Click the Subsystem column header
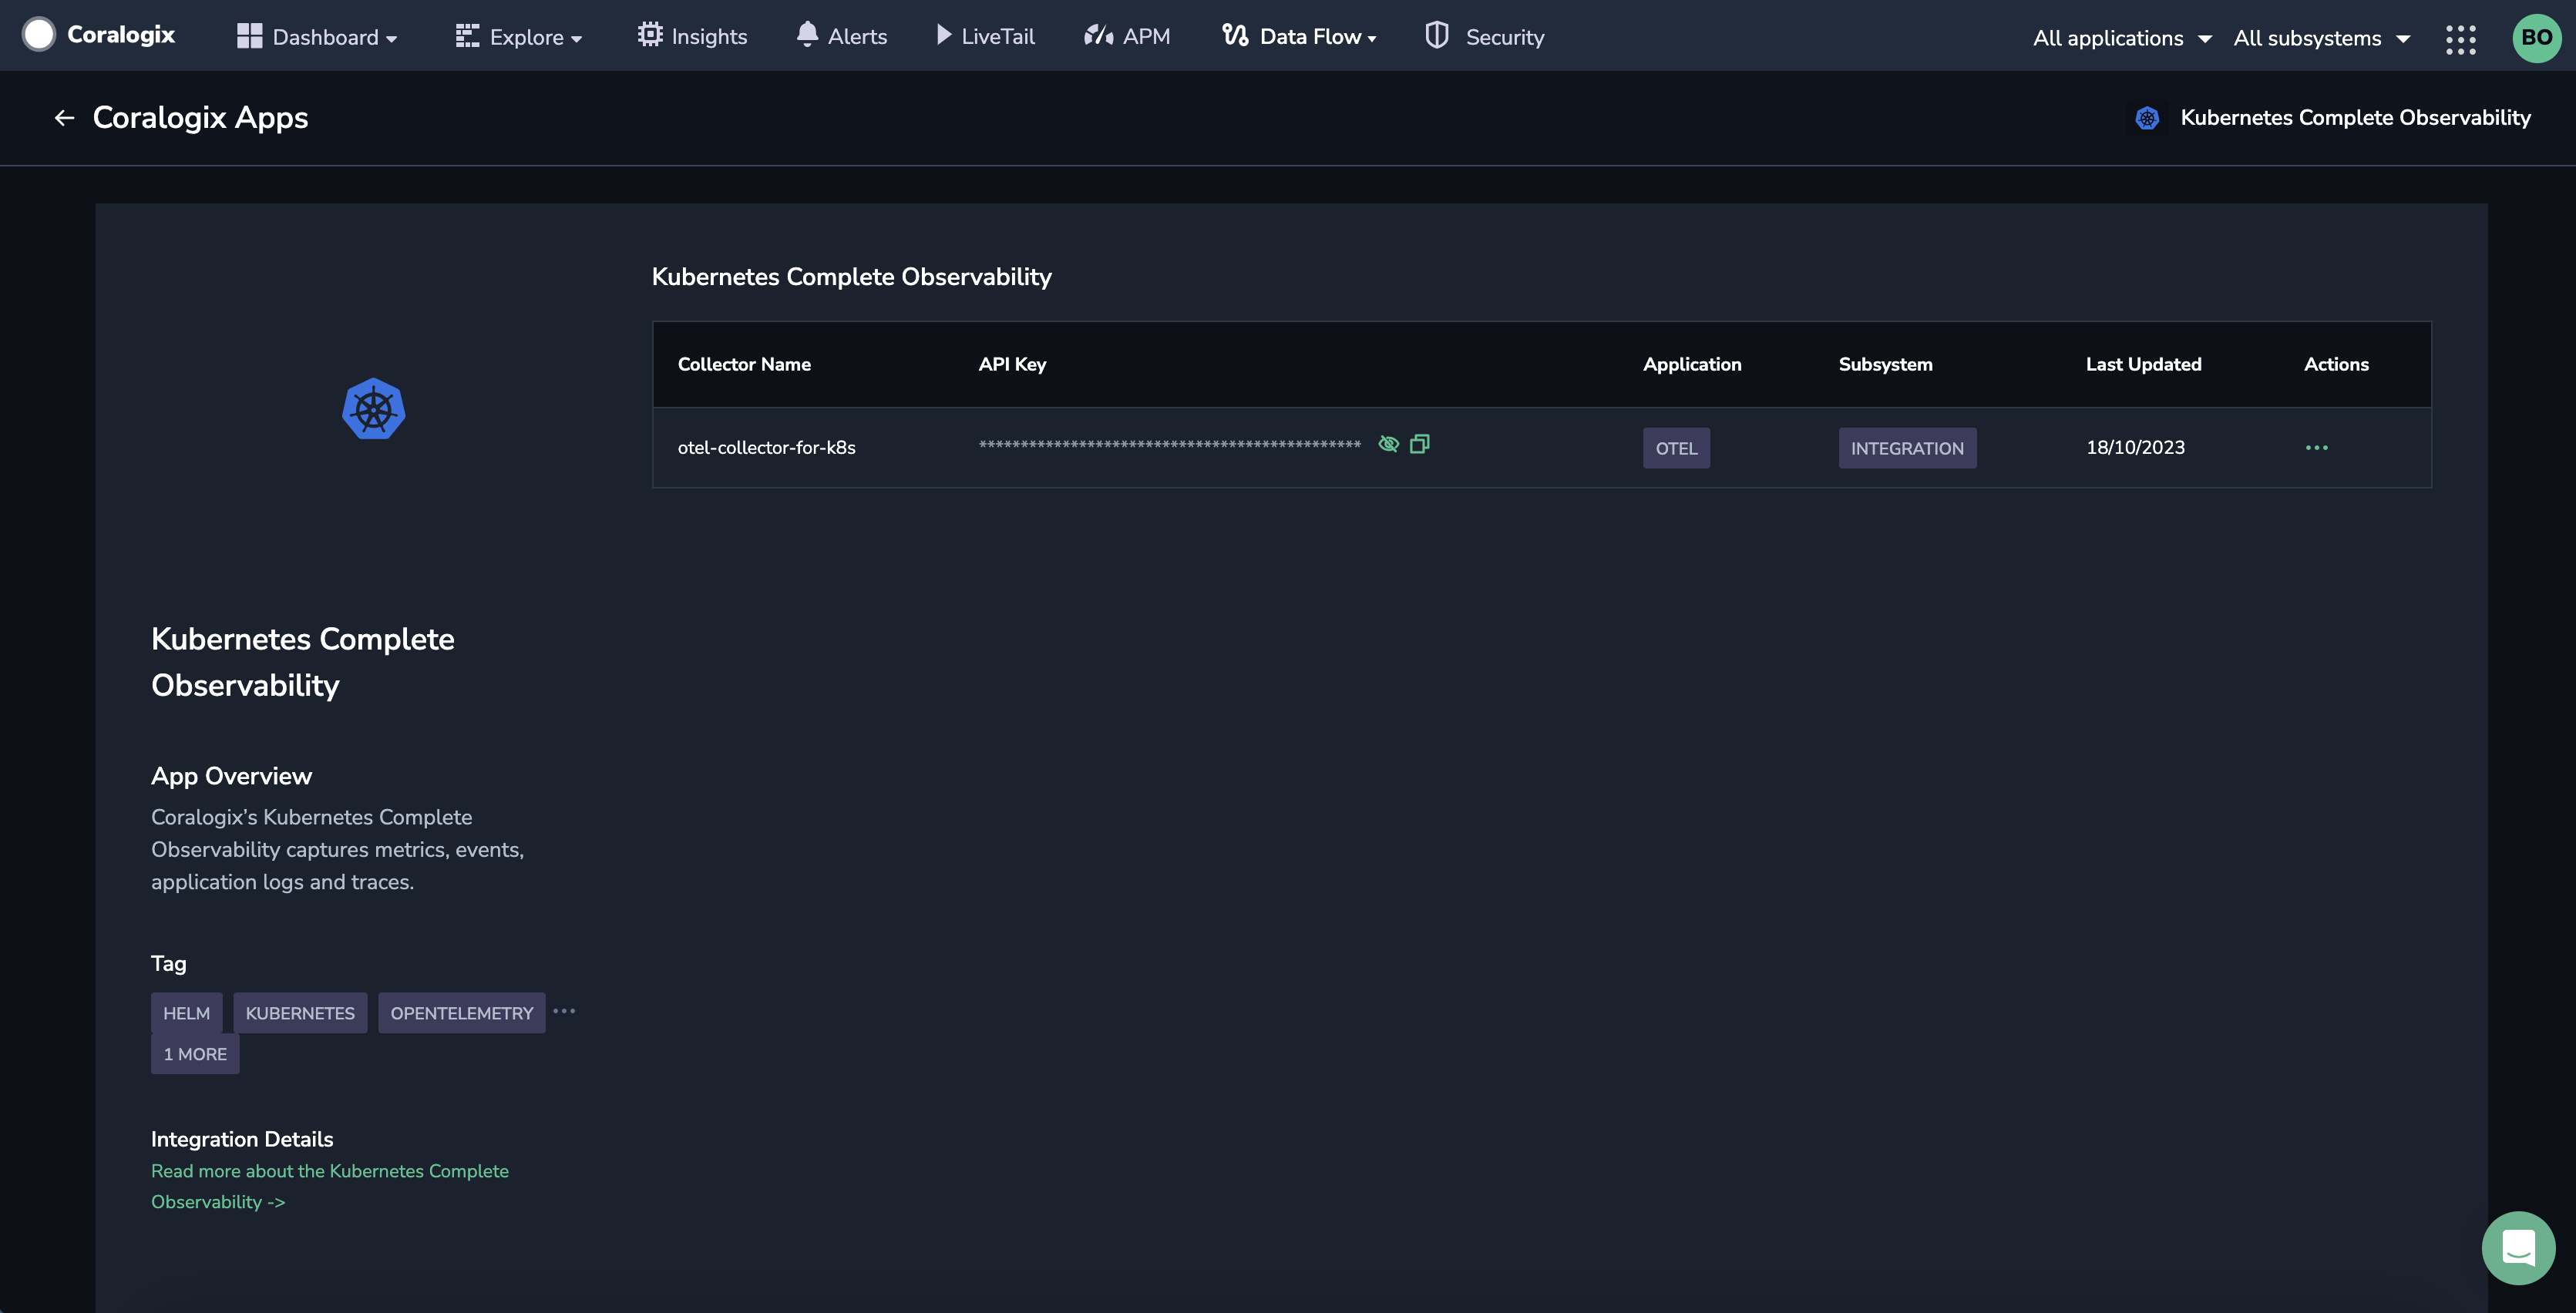The image size is (2576, 1313). click(x=1885, y=364)
